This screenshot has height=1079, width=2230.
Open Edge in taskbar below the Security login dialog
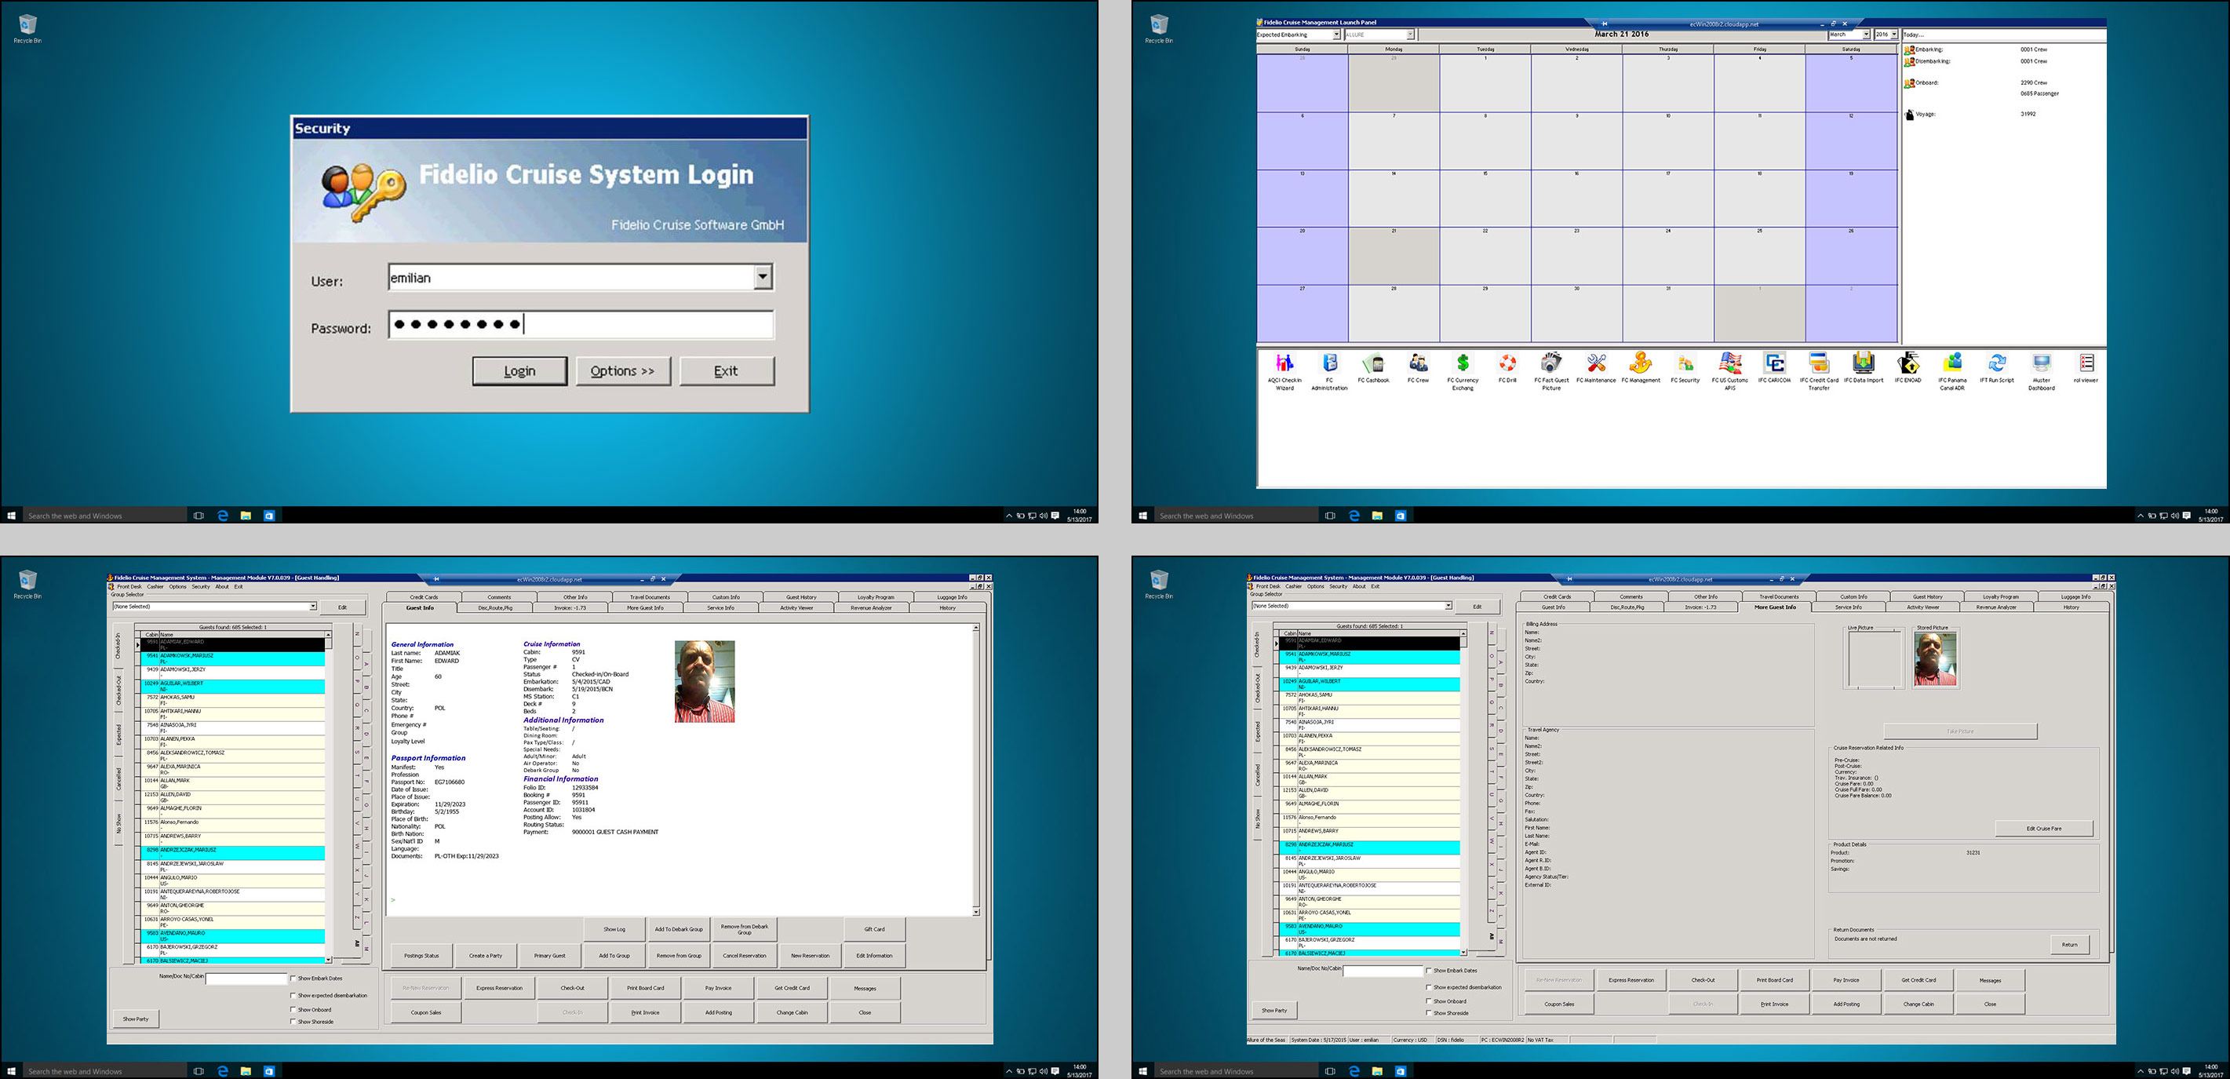[x=223, y=516]
